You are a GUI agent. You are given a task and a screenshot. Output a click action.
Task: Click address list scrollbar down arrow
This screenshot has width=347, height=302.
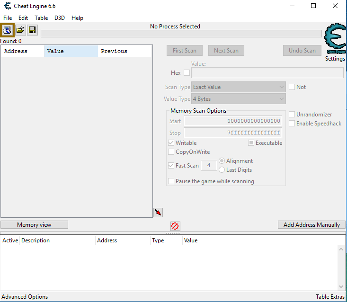341,287
